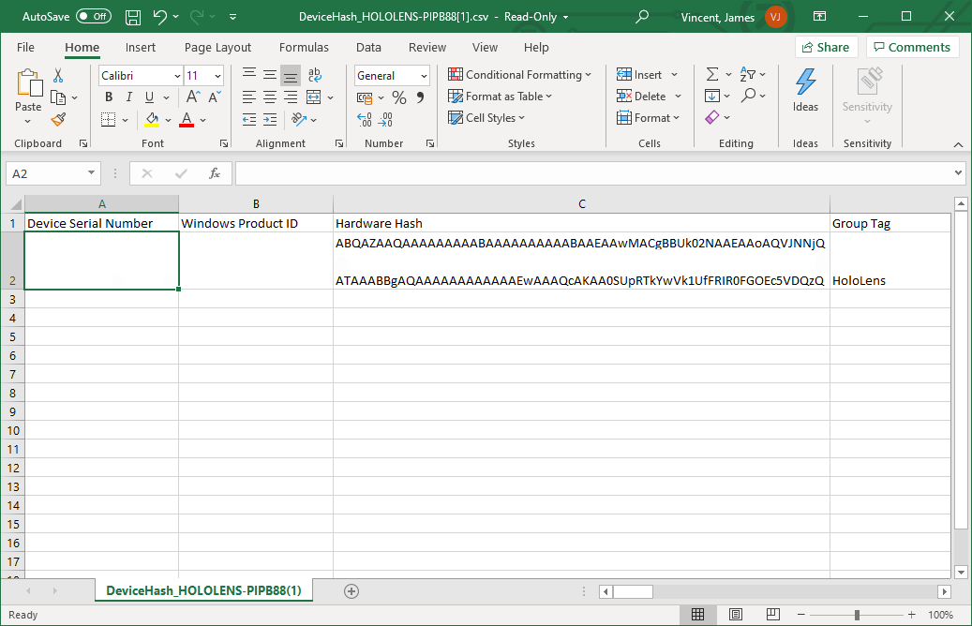972x626 pixels.
Task: Align text right
Action: [x=291, y=97]
